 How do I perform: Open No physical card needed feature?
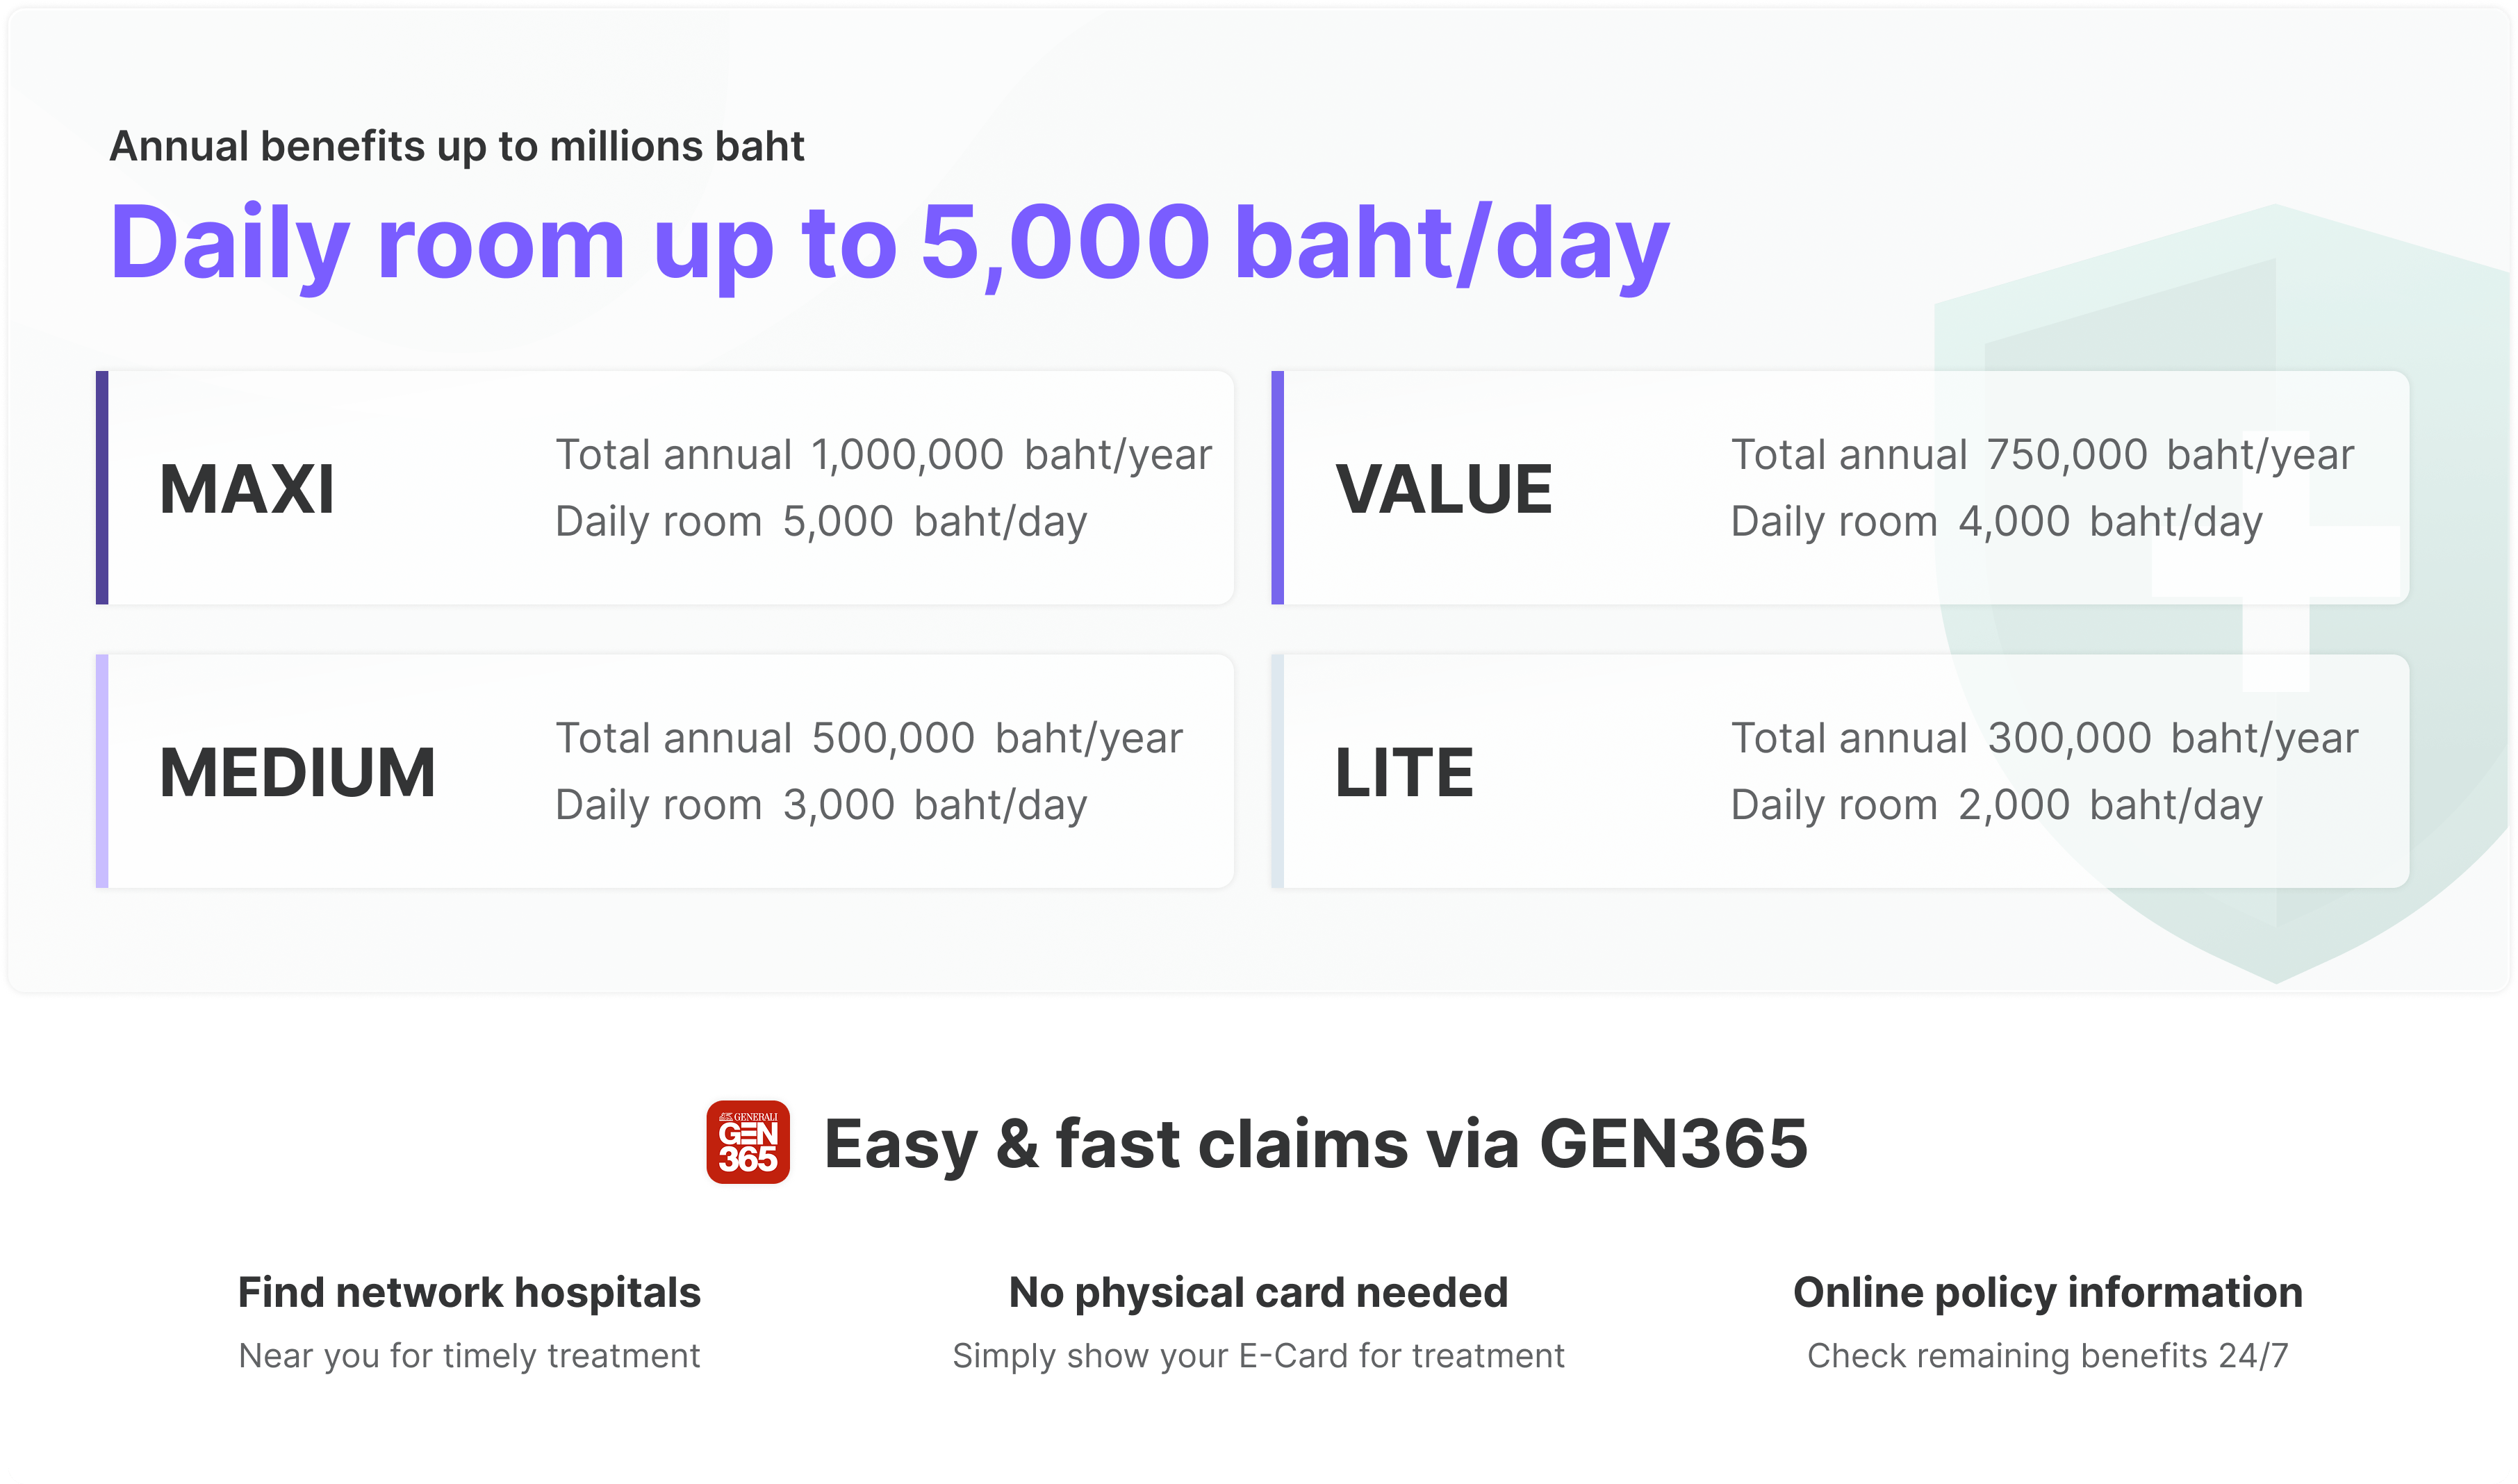point(1258,1322)
